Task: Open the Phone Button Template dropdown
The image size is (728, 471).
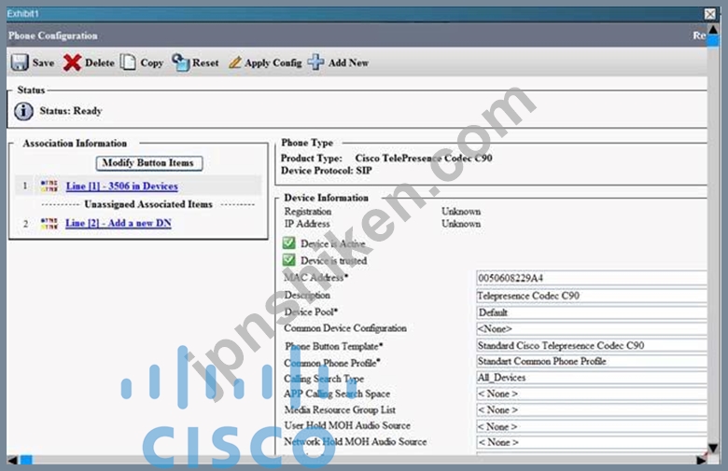Action: click(592, 346)
